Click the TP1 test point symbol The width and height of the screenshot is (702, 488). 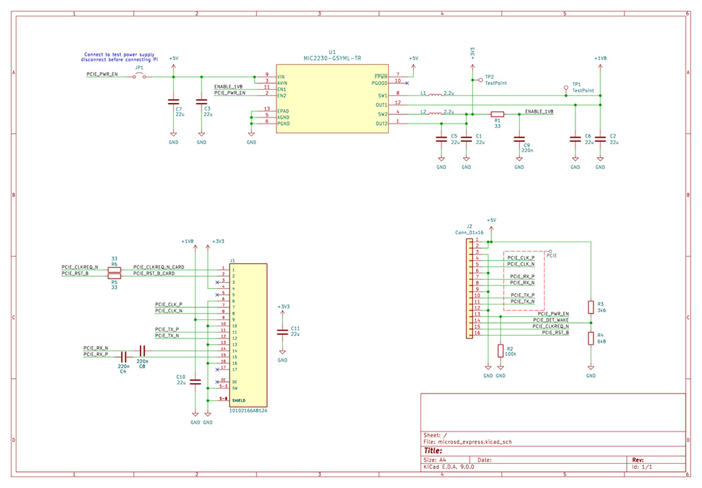566,88
